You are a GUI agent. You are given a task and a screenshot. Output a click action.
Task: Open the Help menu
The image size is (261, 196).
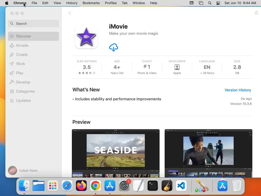coord(153,3)
